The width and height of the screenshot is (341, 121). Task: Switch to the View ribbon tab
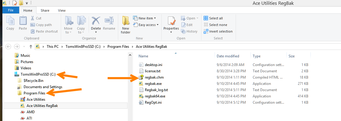62,10
